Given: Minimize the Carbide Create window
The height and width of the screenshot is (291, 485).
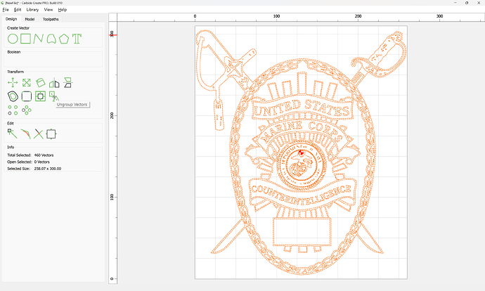Looking at the screenshot, I should (455, 3).
